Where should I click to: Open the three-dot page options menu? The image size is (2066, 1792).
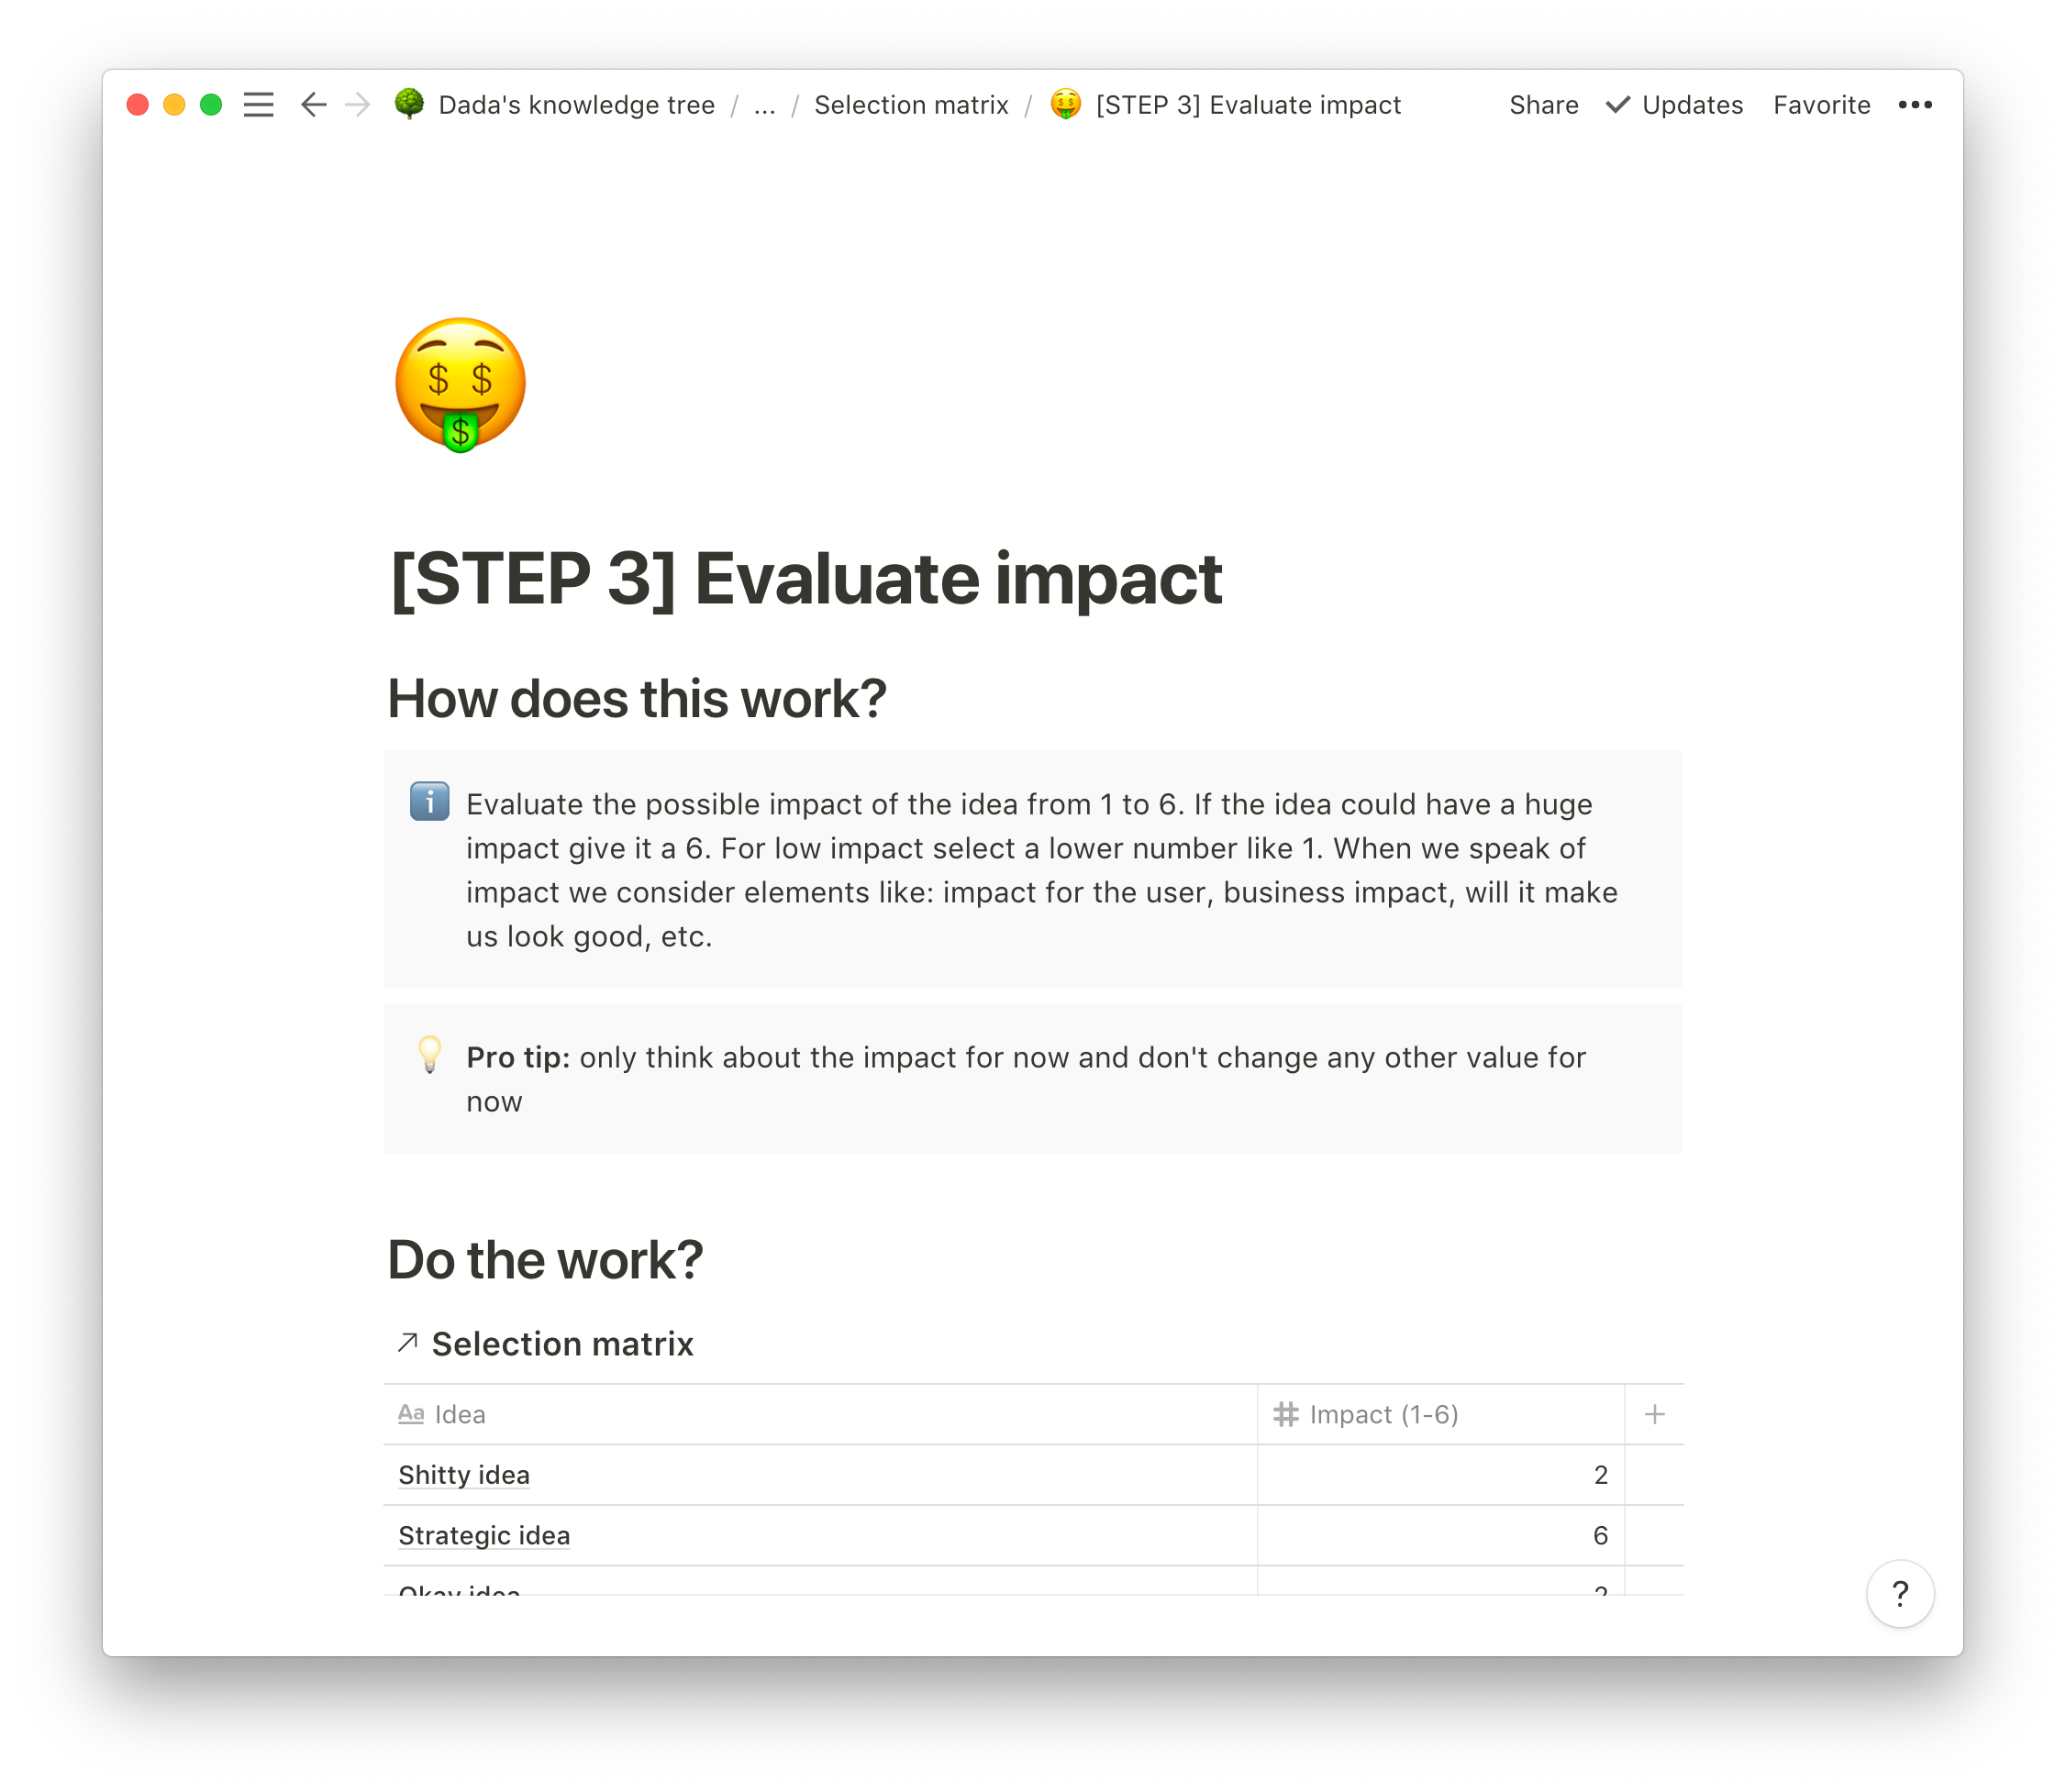pyautogui.click(x=1914, y=105)
